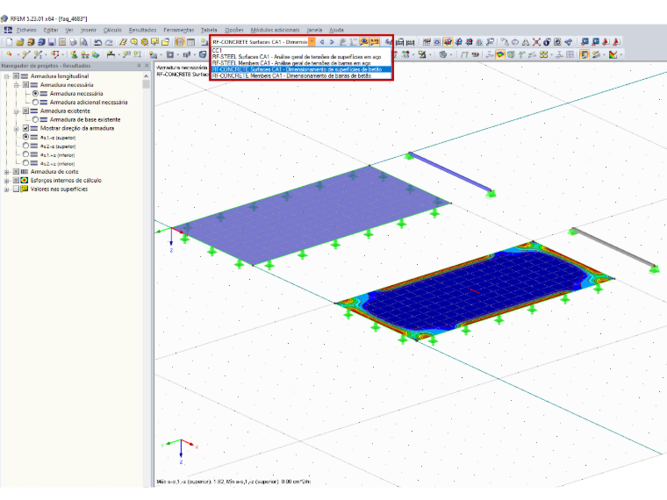Image resolution: width=667 pixels, height=500 pixels.
Task: Expand the Armadura de corte node
Action: [6, 172]
